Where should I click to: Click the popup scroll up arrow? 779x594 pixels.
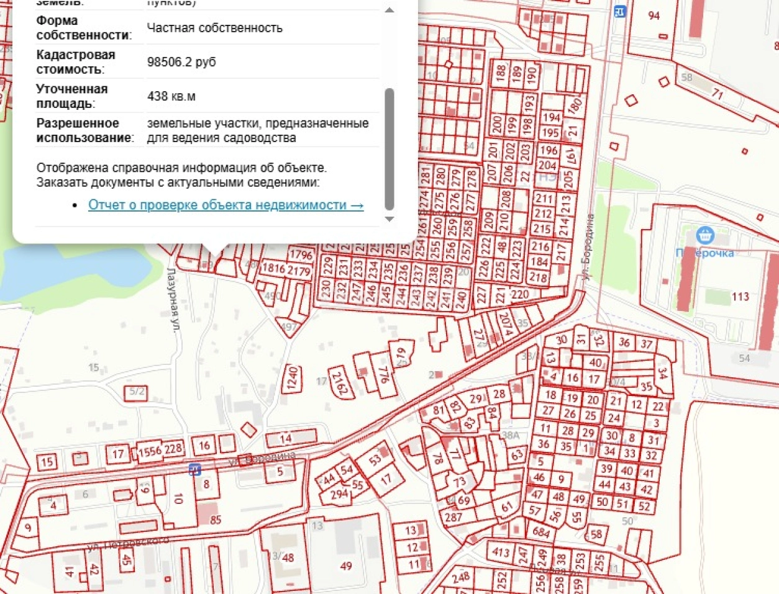tap(389, 11)
